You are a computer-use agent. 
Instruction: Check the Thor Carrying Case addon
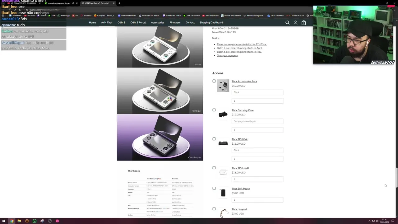(214, 110)
